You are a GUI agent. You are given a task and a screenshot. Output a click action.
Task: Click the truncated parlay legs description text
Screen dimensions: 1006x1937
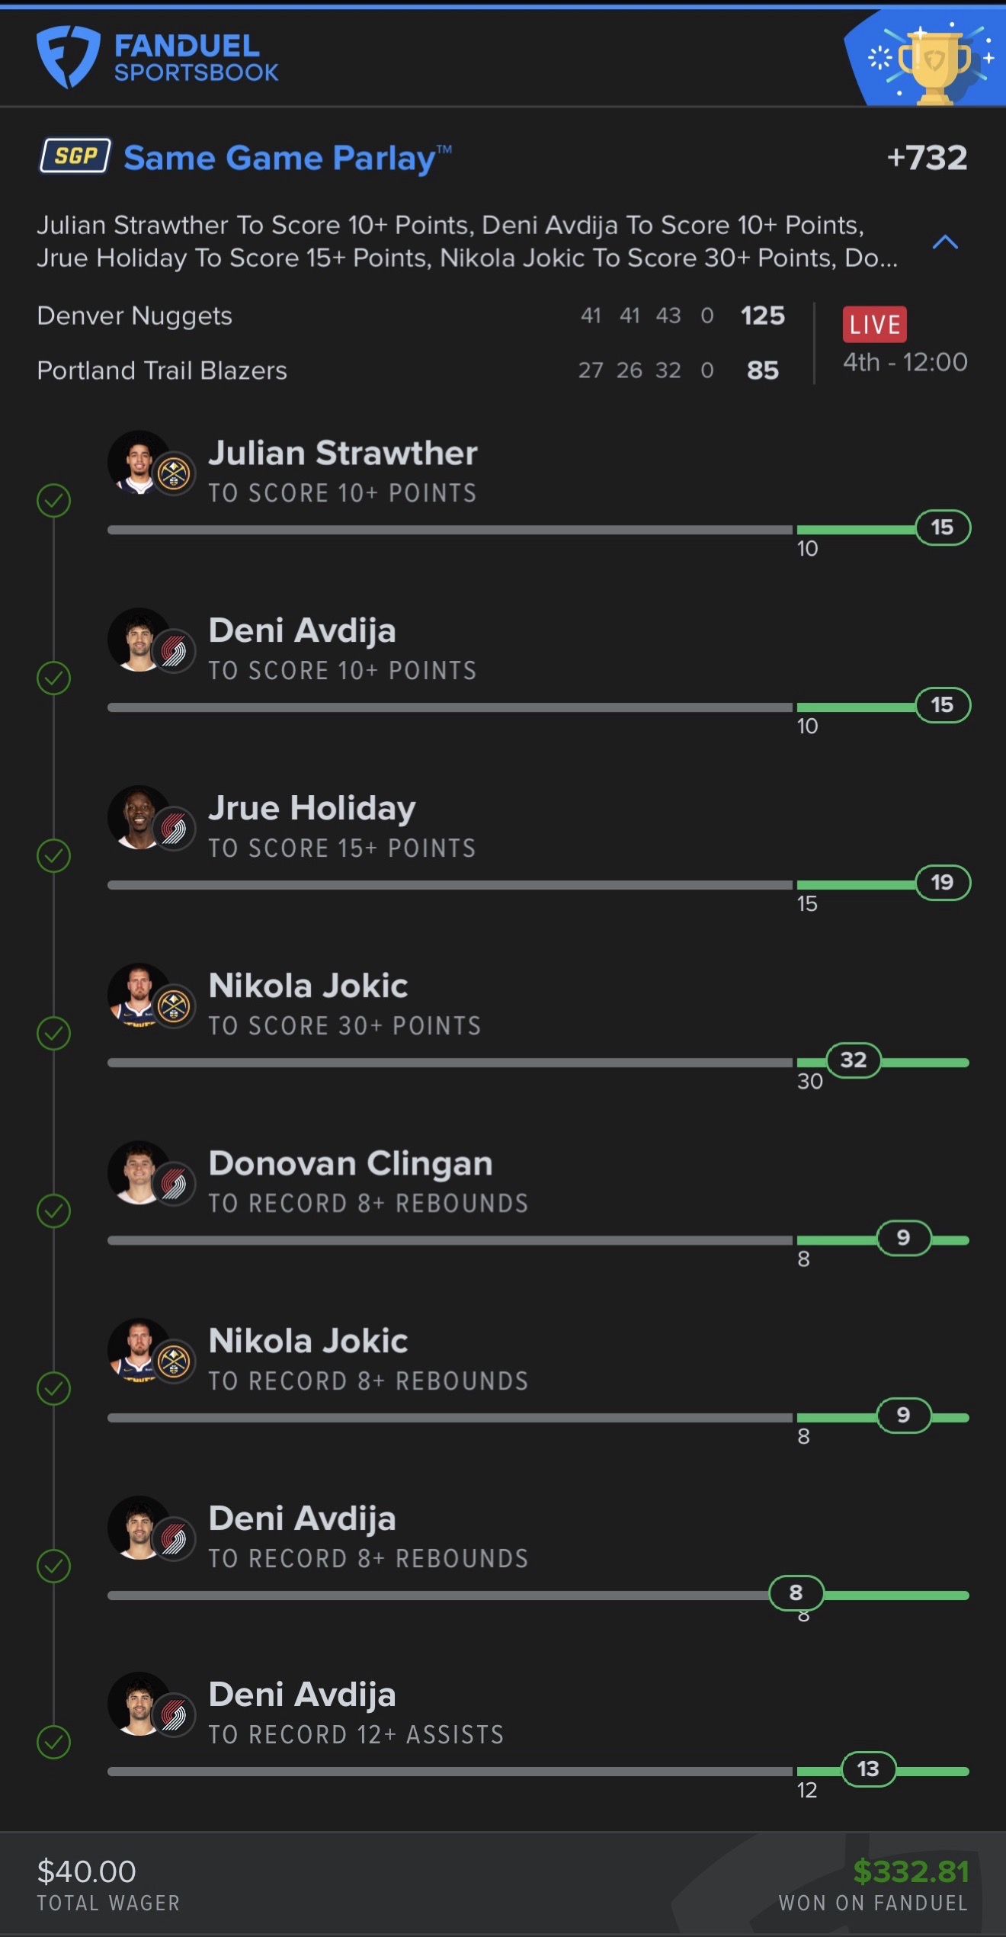coord(466,242)
